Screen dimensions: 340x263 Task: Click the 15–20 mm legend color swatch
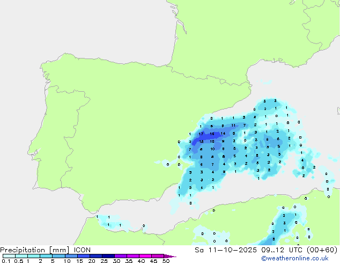pyautogui.click(x=84, y=256)
